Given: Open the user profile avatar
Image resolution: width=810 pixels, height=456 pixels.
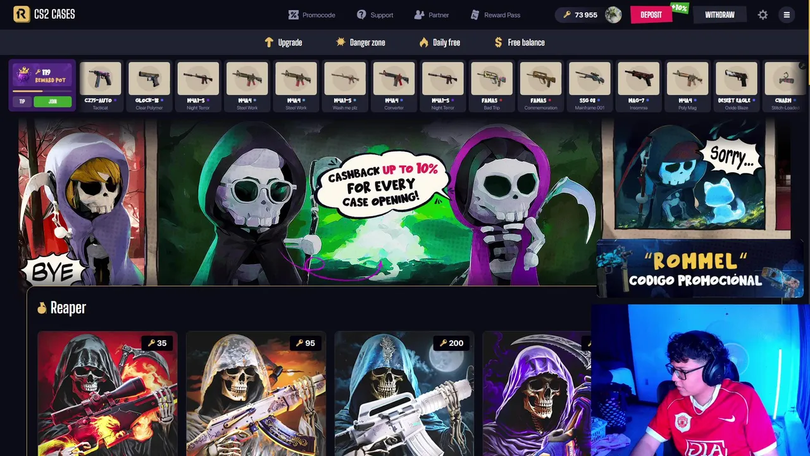Looking at the screenshot, I should tap(613, 15).
